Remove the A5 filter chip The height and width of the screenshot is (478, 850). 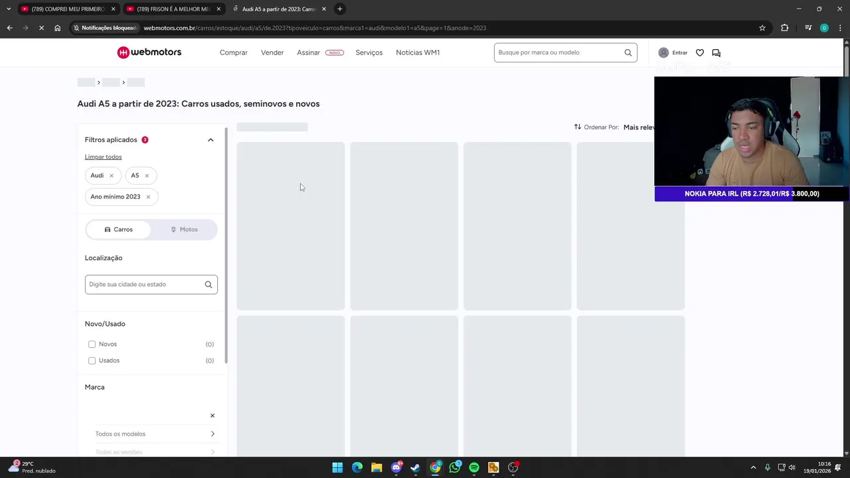(x=147, y=175)
